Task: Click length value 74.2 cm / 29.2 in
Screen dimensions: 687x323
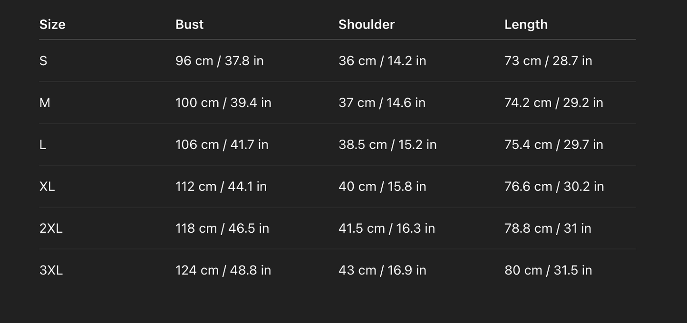Action: [553, 103]
